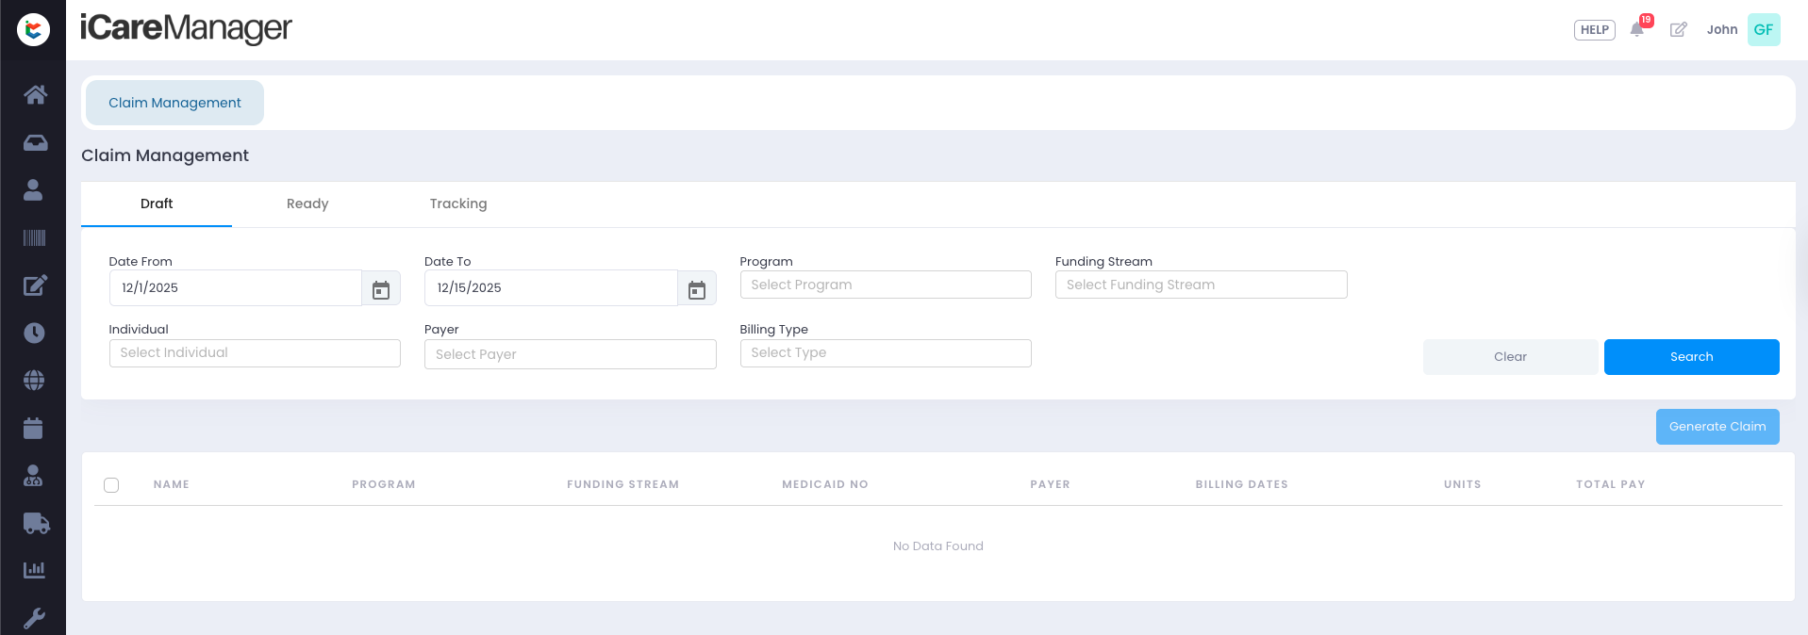Screen dimensions: 1808x635
Task: Open the Date From calendar picker
Action: [x=381, y=288]
